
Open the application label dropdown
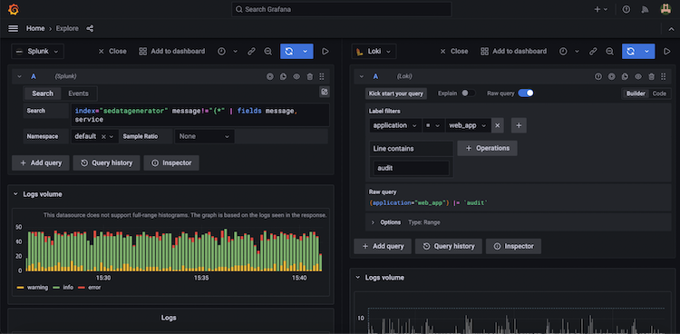[395, 125]
